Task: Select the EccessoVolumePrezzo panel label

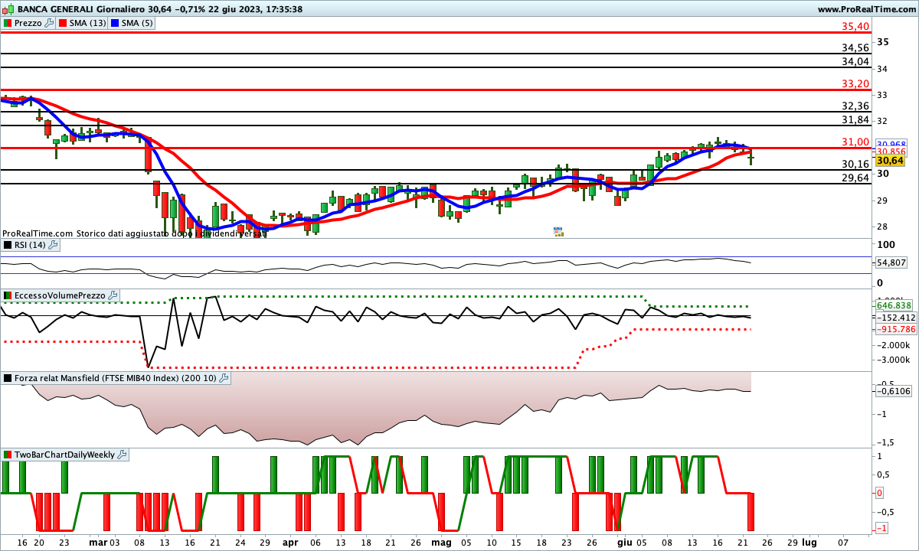Action: coord(60,295)
